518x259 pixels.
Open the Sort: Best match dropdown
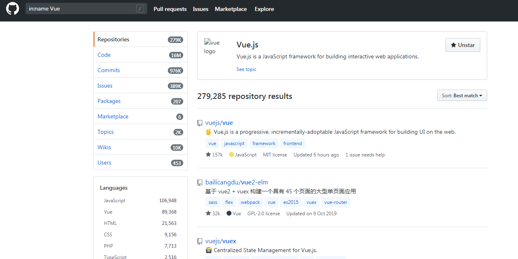click(x=462, y=96)
